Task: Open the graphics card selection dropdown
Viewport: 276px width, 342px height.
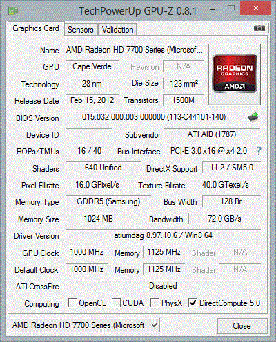Action: click(x=85, y=325)
